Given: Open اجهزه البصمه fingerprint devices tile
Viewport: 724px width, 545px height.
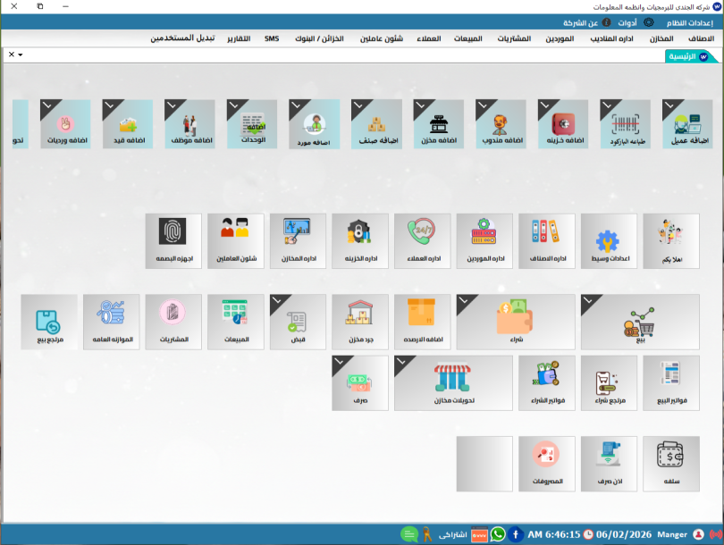Looking at the screenshot, I should point(173,240).
